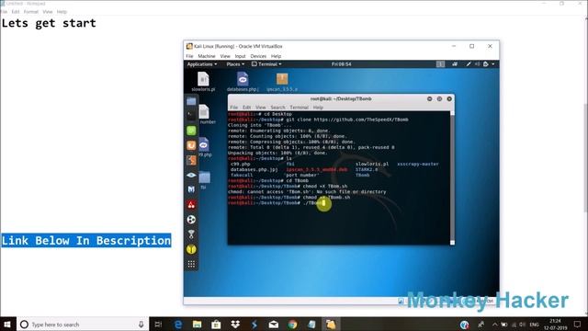Launch Google Chrome from taskbar

click(292, 325)
